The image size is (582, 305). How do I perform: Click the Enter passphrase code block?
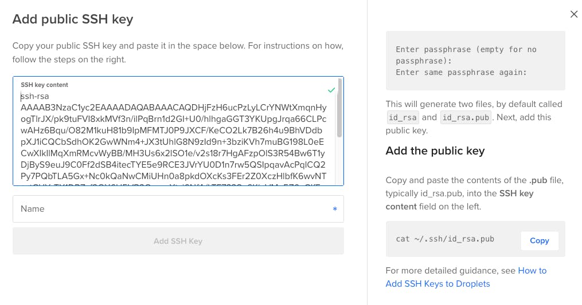[475, 61]
